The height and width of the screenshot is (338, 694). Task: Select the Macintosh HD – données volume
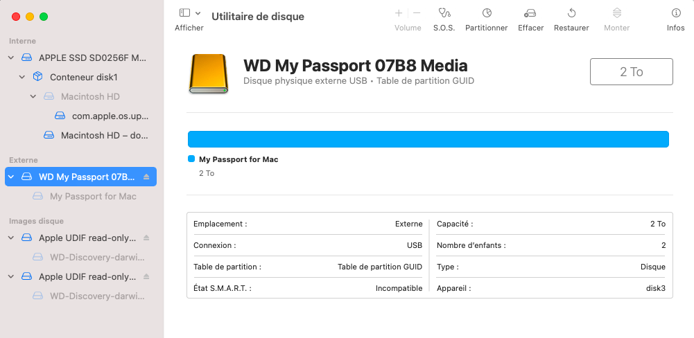tap(104, 136)
